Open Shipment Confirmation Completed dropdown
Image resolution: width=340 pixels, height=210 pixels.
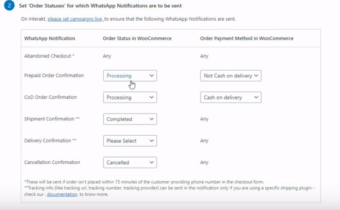click(130, 119)
